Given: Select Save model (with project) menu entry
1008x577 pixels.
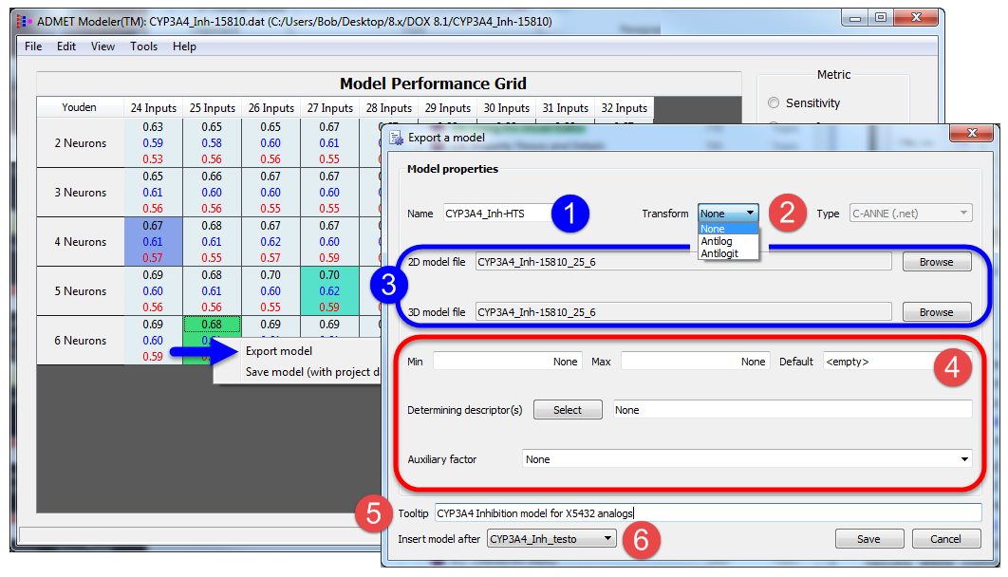Looking at the screenshot, I should click(312, 372).
